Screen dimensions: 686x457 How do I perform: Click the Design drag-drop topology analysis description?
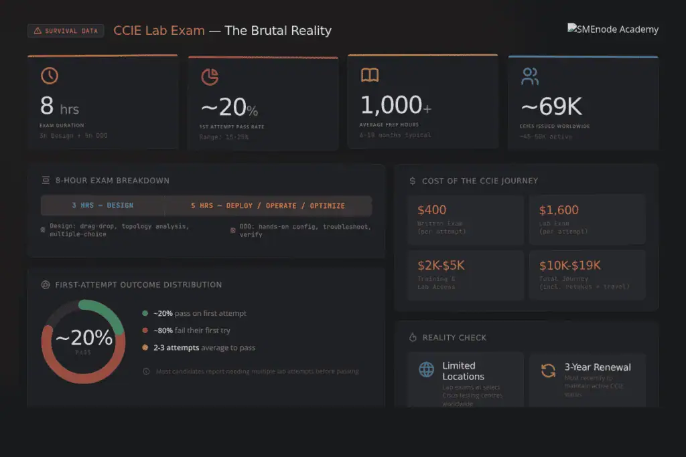point(119,230)
